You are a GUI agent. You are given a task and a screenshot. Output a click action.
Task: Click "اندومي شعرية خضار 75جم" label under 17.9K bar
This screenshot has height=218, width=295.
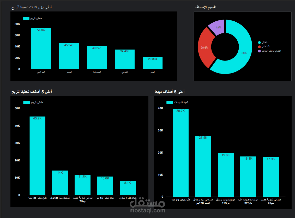(271, 202)
